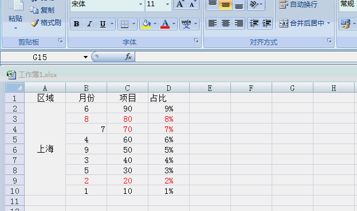Select column B header
The height and width of the screenshot is (211, 357).
87,88
